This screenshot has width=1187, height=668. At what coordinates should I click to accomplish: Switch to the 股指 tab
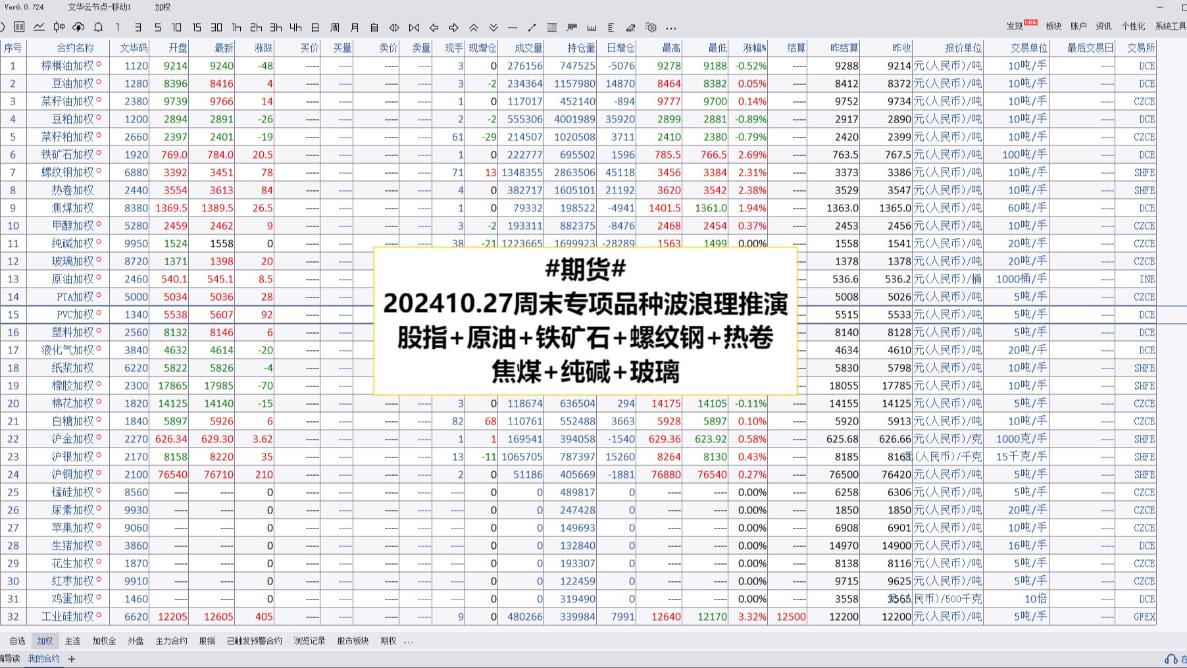pos(207,640)
